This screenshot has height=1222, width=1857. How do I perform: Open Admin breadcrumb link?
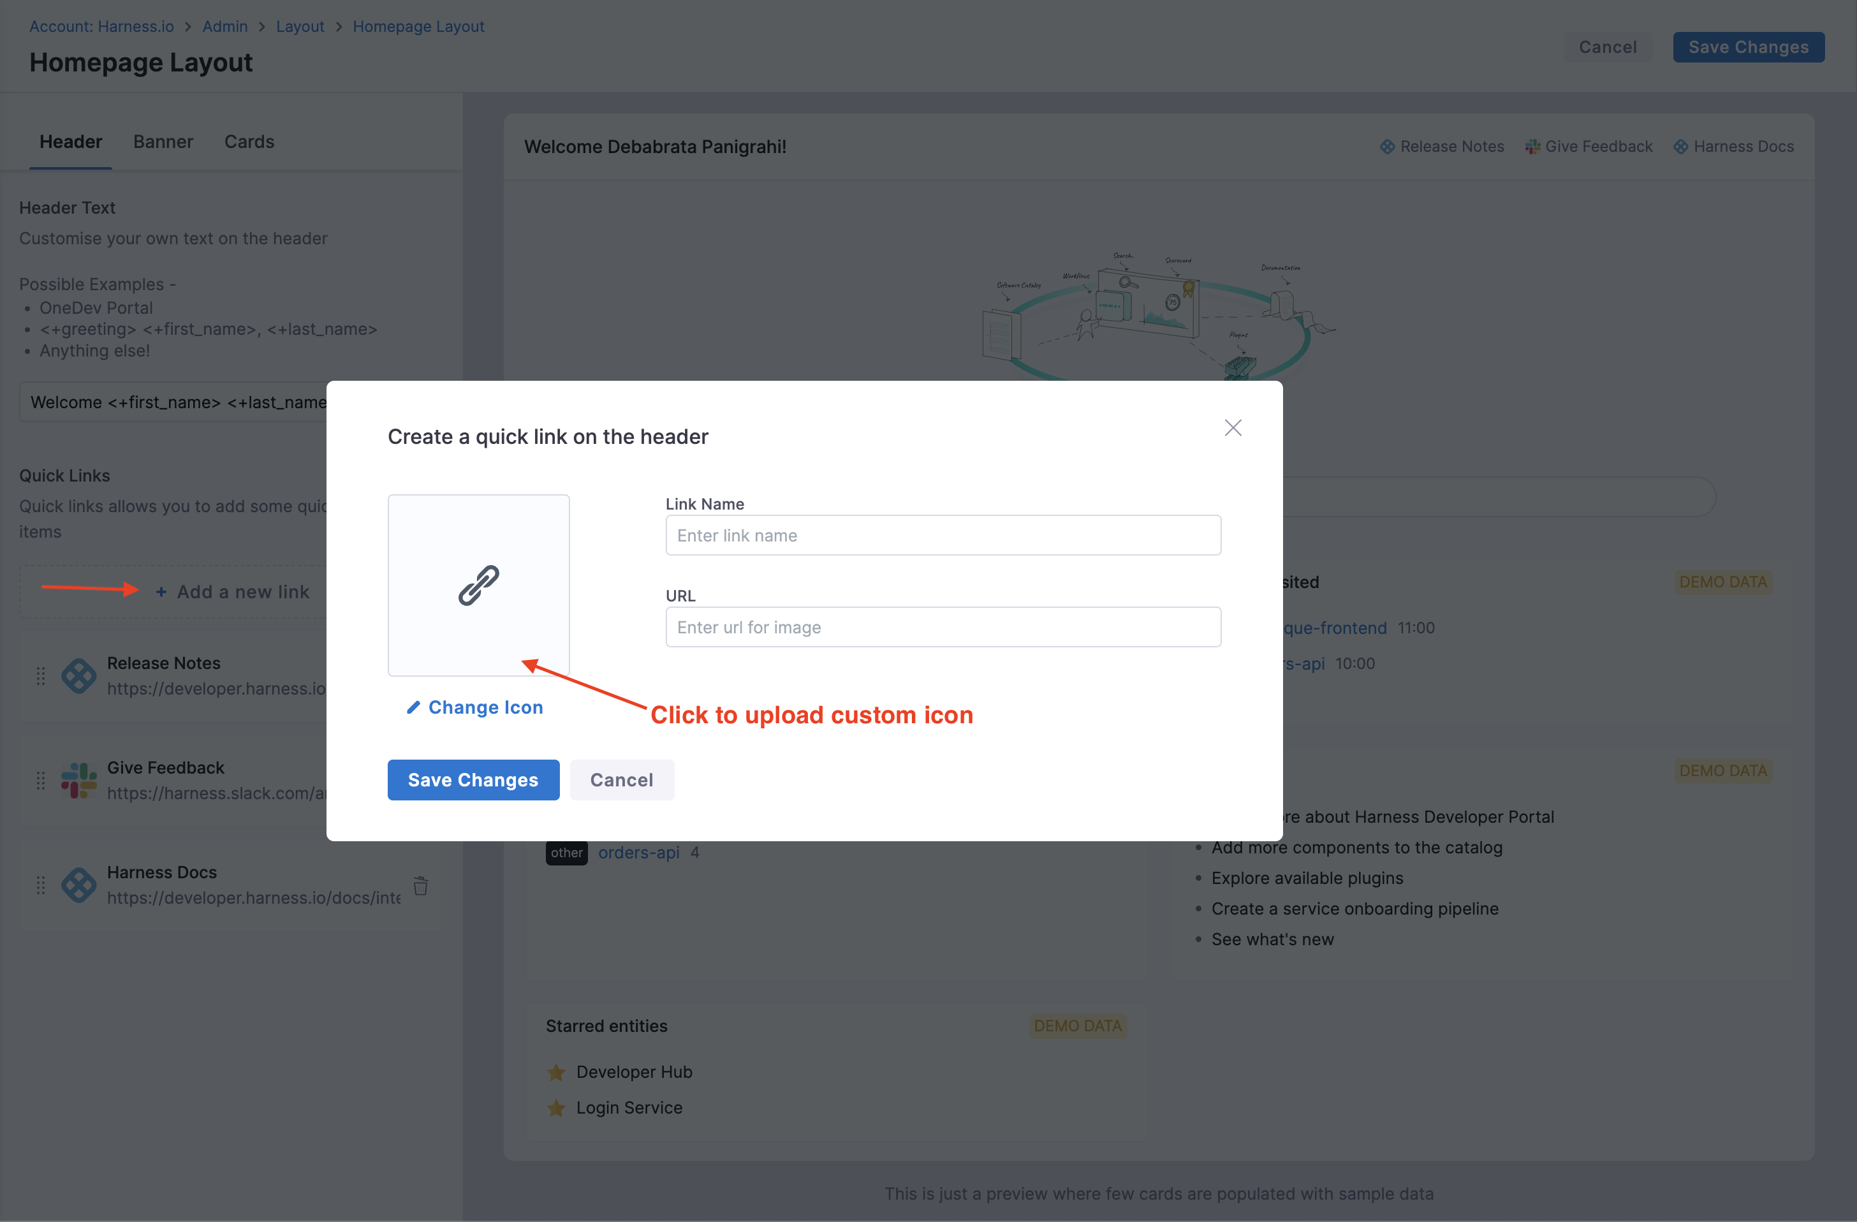click(x=224, y=27)
